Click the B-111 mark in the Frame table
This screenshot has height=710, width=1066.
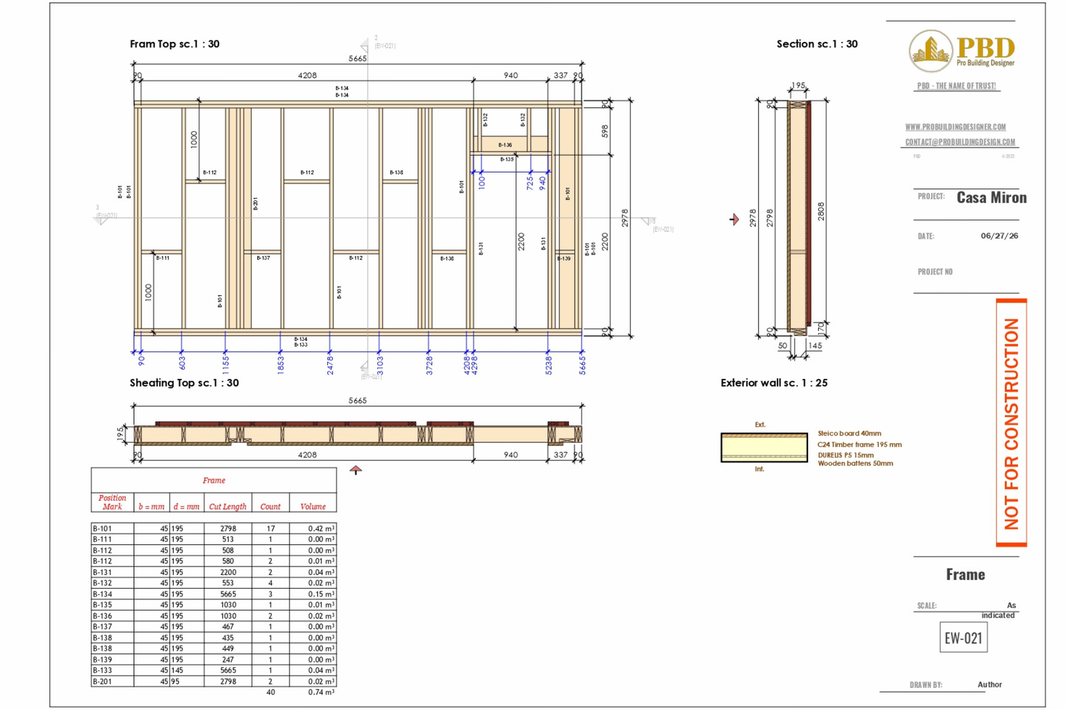tap(103, 539)
